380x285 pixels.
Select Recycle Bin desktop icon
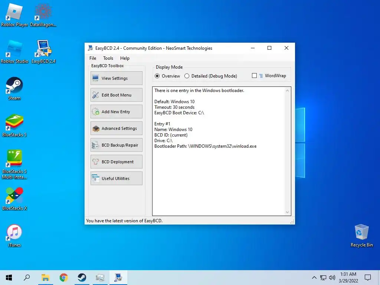[361, 236]
